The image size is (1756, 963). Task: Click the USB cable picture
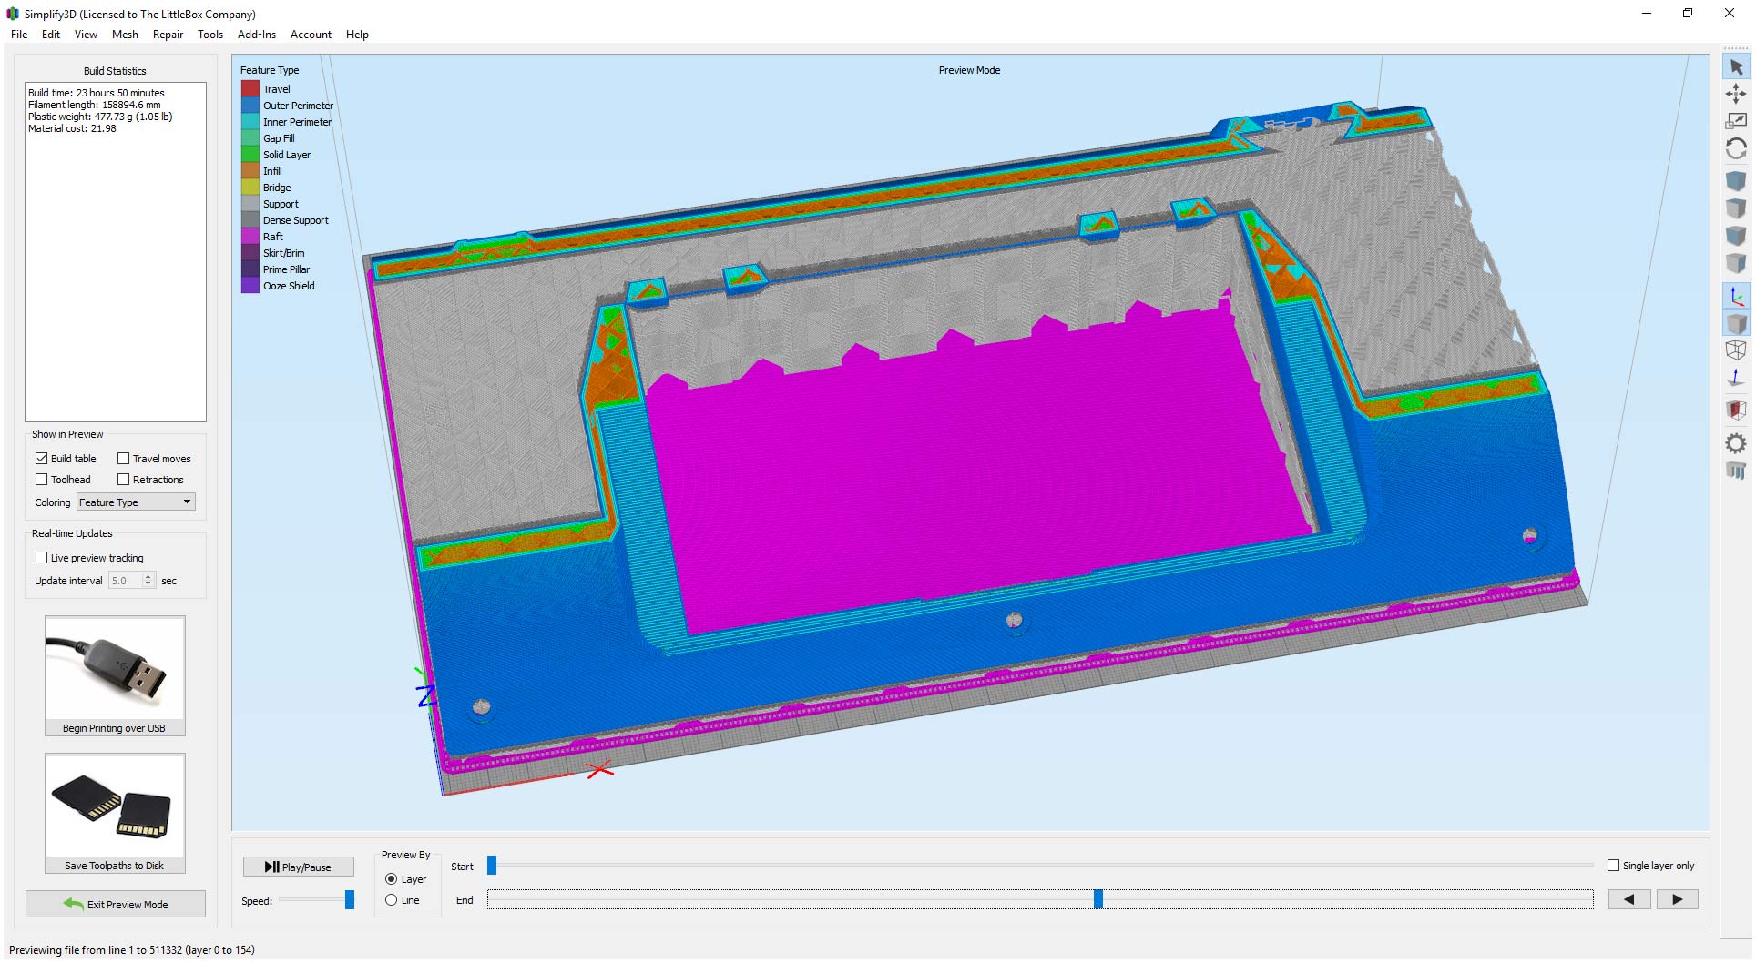(115, 668)
